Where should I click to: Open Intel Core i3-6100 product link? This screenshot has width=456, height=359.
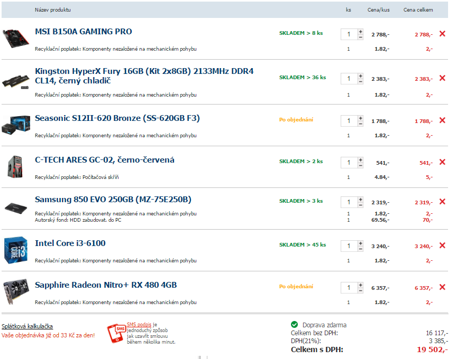click(x=70, y=243)
